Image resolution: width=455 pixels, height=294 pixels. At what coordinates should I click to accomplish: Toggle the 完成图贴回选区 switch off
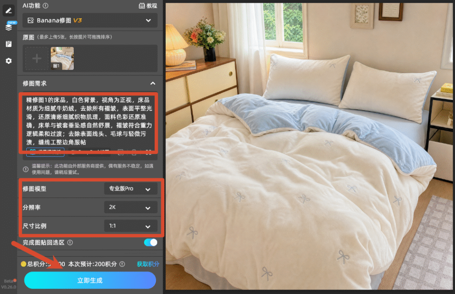coord(151,243)
